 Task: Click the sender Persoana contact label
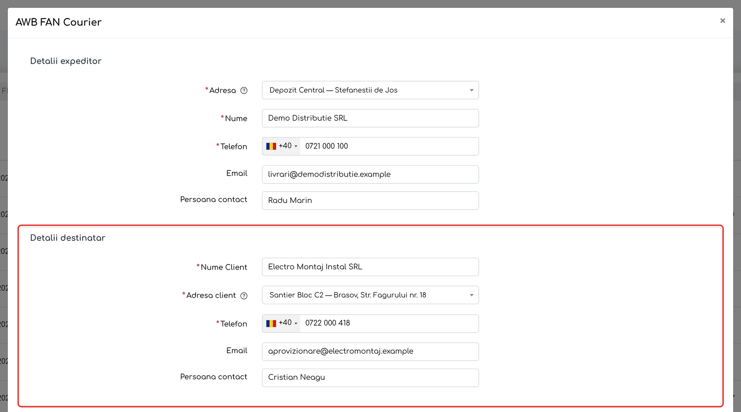[x=213, y=199]
